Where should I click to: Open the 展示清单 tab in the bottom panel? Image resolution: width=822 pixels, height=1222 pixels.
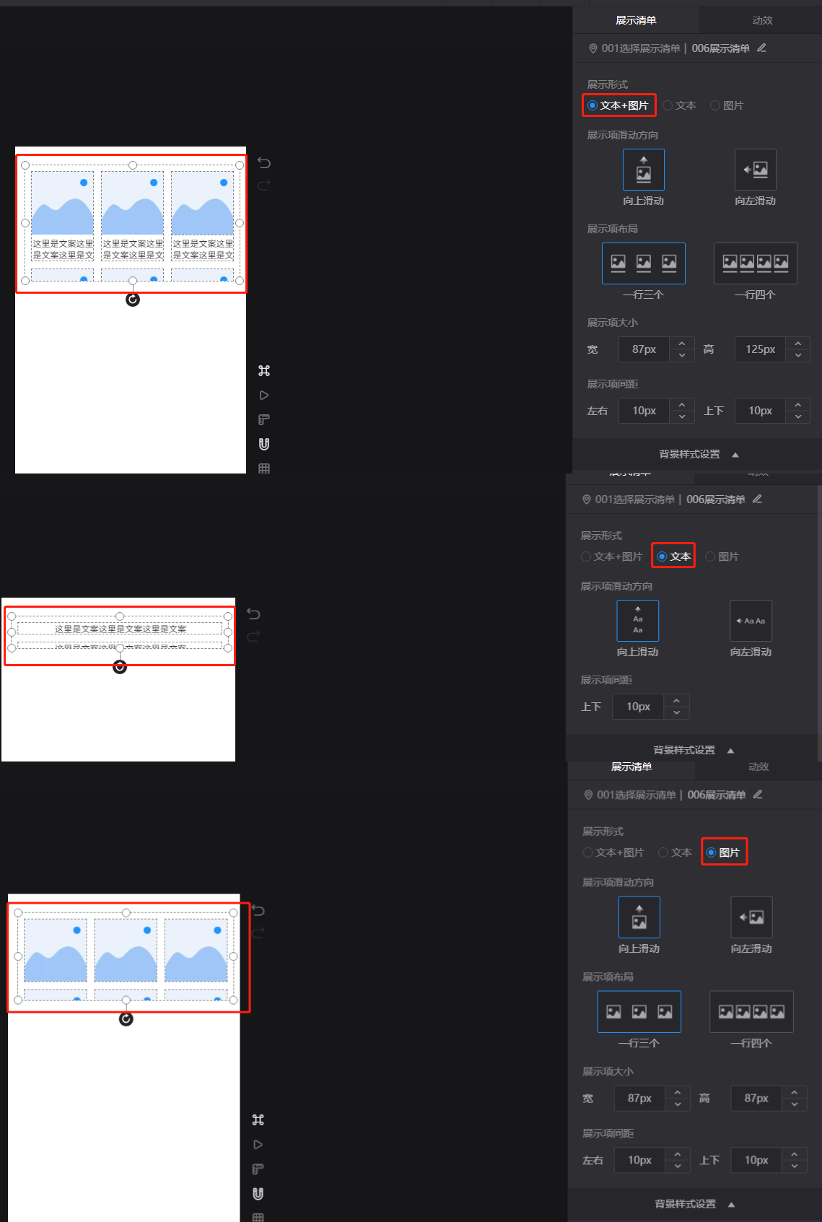click(x=631, y=767)
